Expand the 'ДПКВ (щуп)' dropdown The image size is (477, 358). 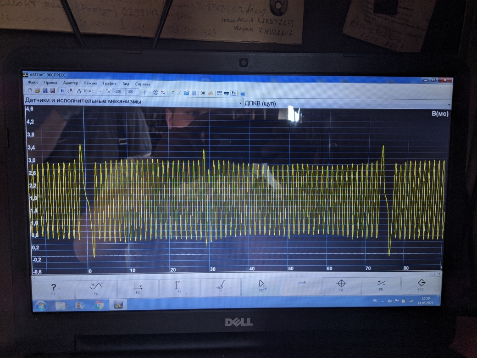(x=449, y=105)
